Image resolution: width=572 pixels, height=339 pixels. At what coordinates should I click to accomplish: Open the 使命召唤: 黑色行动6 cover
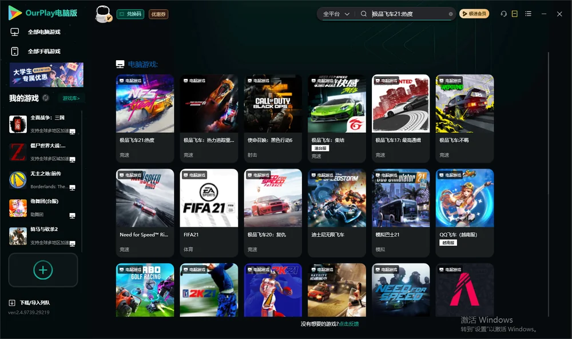[273, 104]
